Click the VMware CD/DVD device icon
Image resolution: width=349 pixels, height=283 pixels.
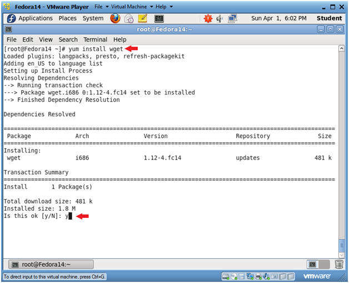click(234, 276)
